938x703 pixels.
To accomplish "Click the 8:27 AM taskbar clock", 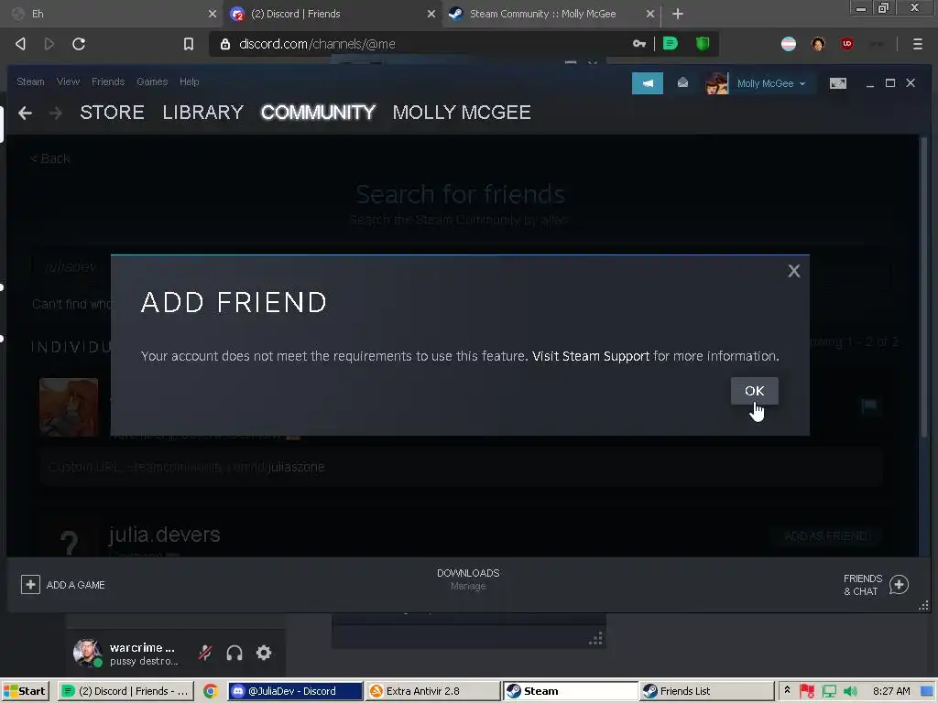I will (x=891, y=691).
